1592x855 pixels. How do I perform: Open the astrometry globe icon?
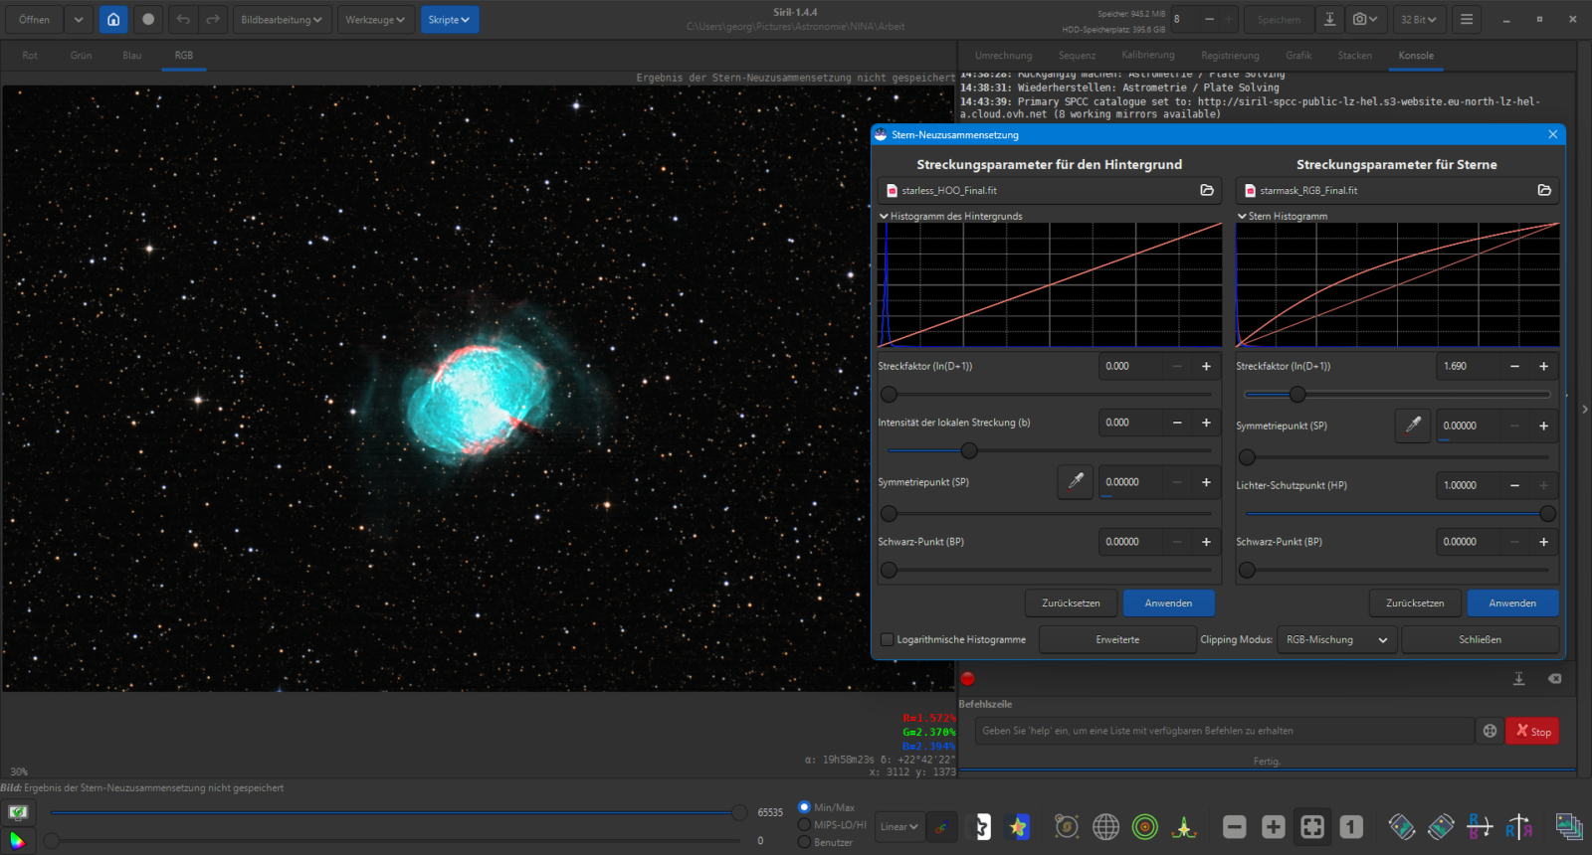point(1105,826)
